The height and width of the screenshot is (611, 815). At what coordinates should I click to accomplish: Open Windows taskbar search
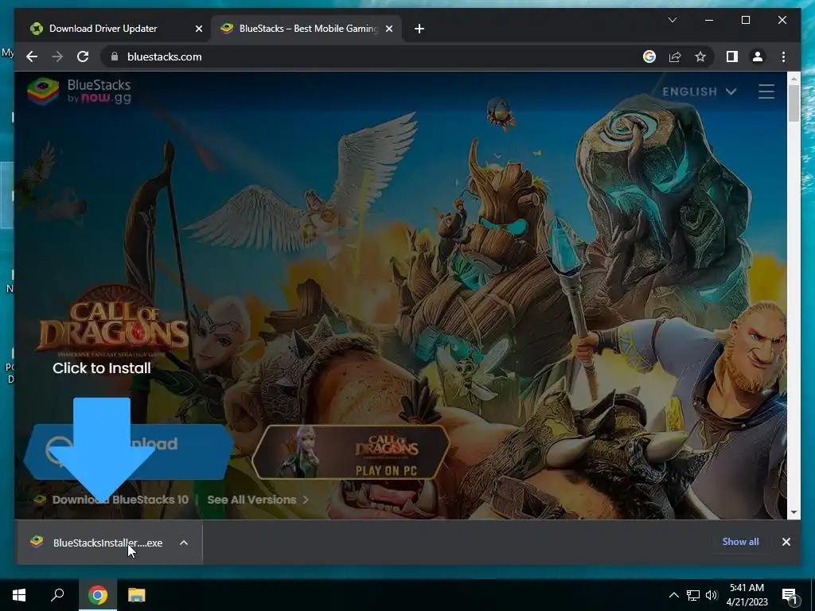click(57, 595)
